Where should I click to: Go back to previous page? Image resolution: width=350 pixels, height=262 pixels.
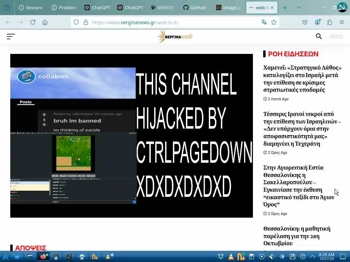click(x=8, y=22)
